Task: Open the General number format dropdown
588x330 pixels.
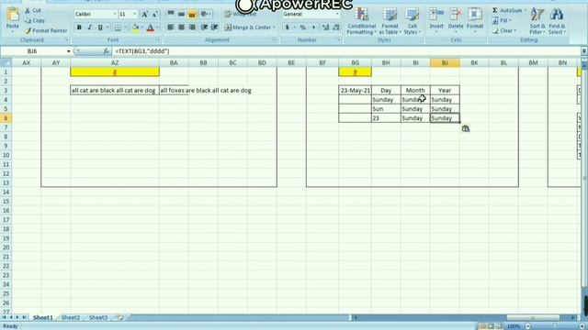Action: click(x=337, y=15)
